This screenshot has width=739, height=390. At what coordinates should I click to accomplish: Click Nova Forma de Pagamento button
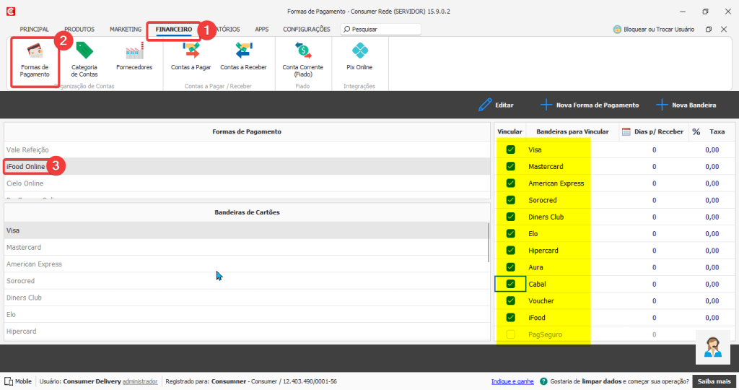point(590,105)
